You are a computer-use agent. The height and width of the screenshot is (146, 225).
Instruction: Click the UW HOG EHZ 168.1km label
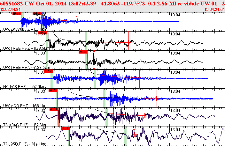coord(25,106)
